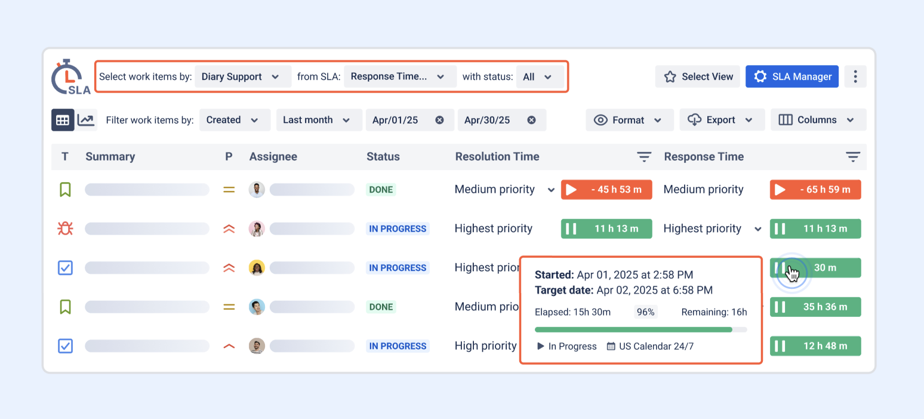Click the Apr/30/25 date field

pos(502,120)
